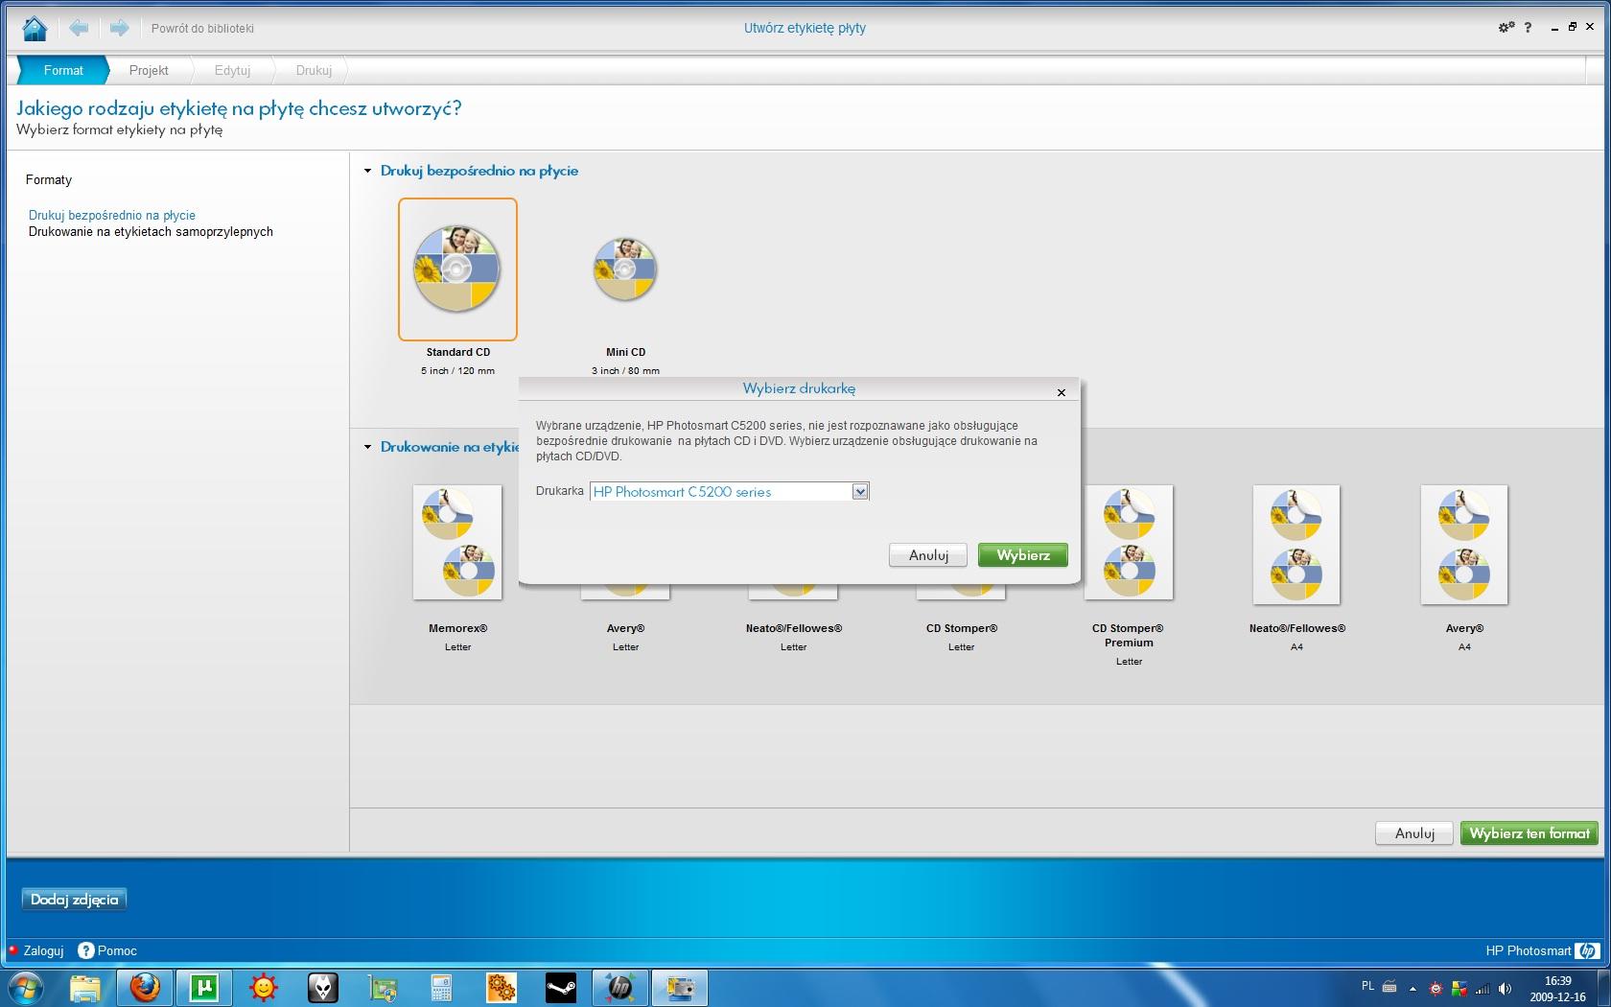Screen dimensions: 1611x1007
Task: Select the Mini CD format thumbnail
Action: coord(625,269)
